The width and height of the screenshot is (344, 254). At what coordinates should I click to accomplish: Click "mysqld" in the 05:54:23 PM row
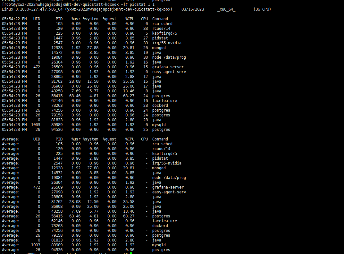pos(159,125)
